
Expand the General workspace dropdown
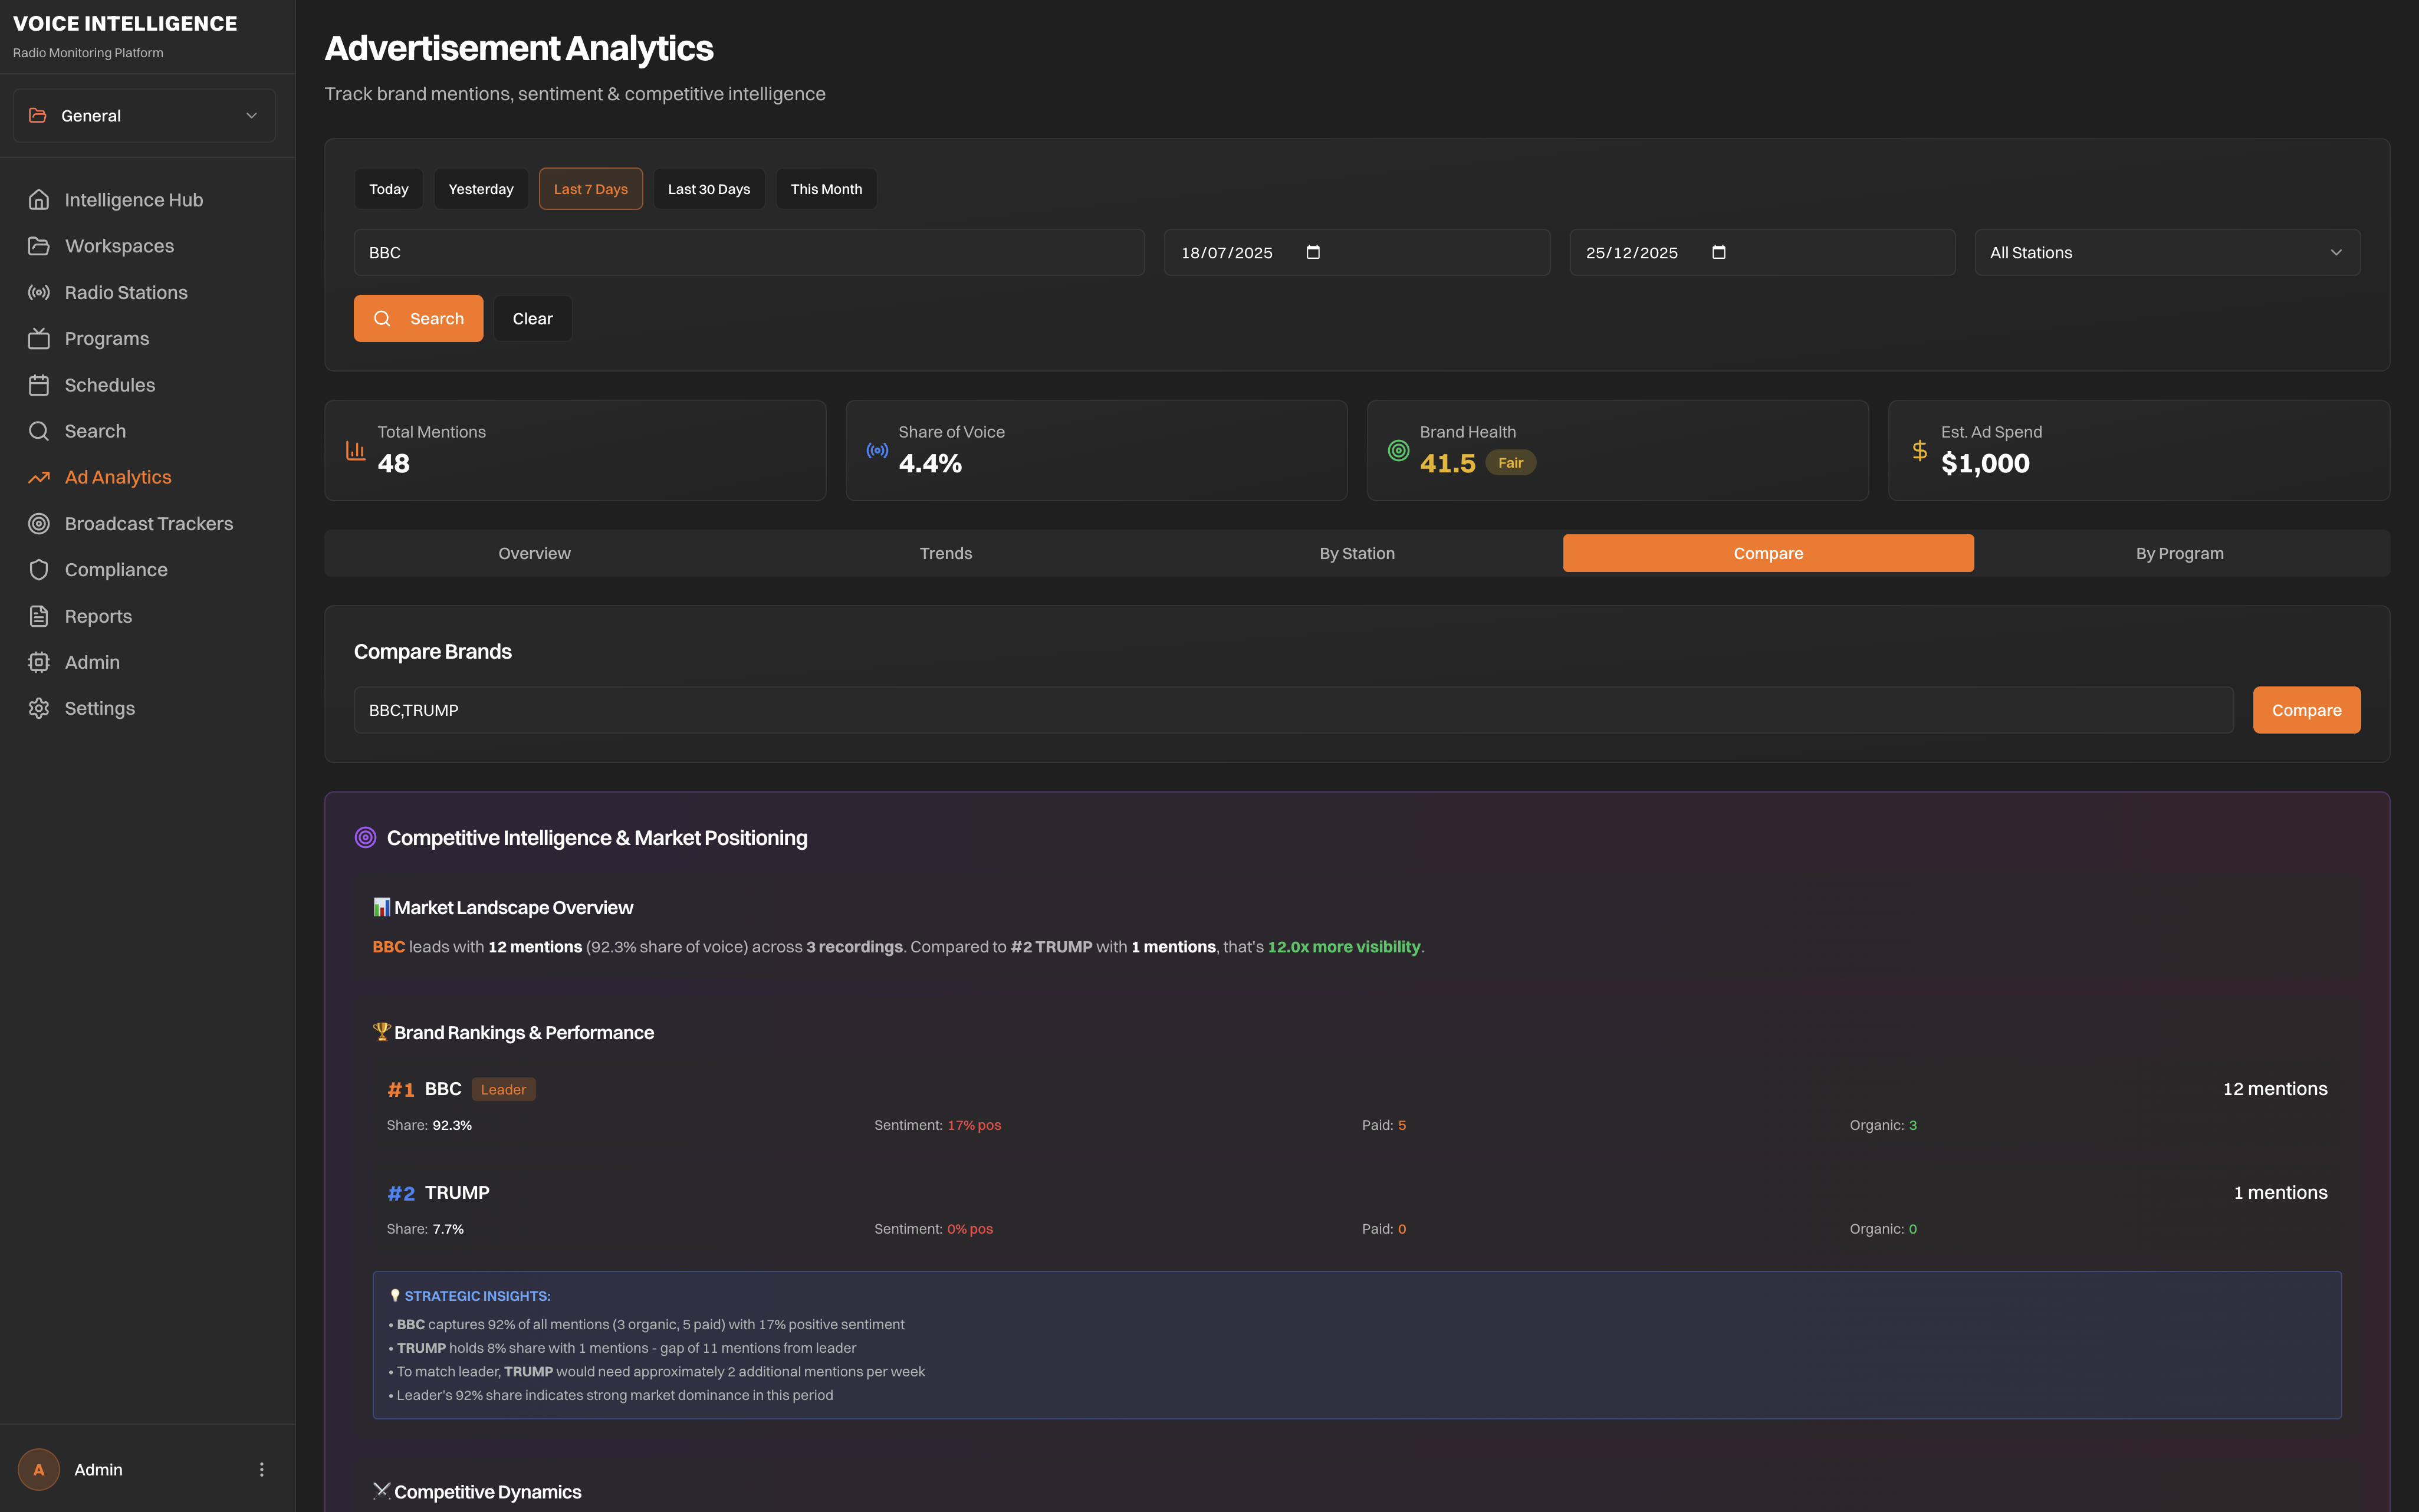[144, 116]
